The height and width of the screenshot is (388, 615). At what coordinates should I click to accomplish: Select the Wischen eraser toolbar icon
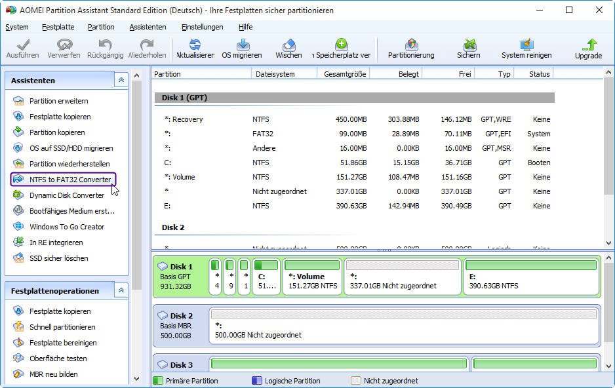click(x=288, y=48)
